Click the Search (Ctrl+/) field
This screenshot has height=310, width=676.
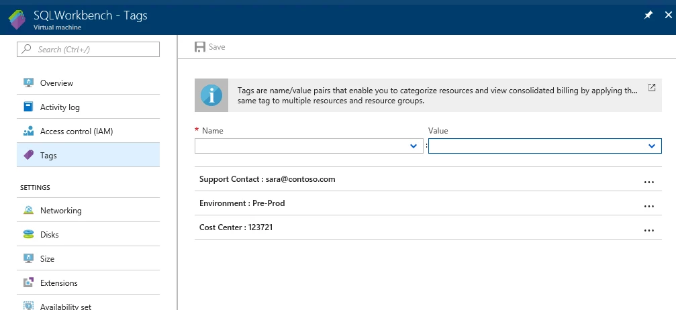pos(88,49)
